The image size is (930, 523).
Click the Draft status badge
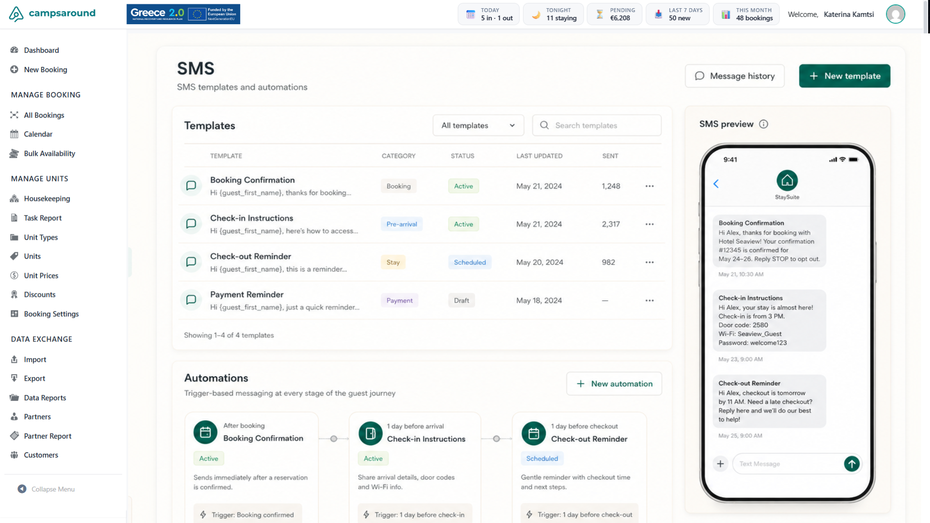[x=461, y=301]
